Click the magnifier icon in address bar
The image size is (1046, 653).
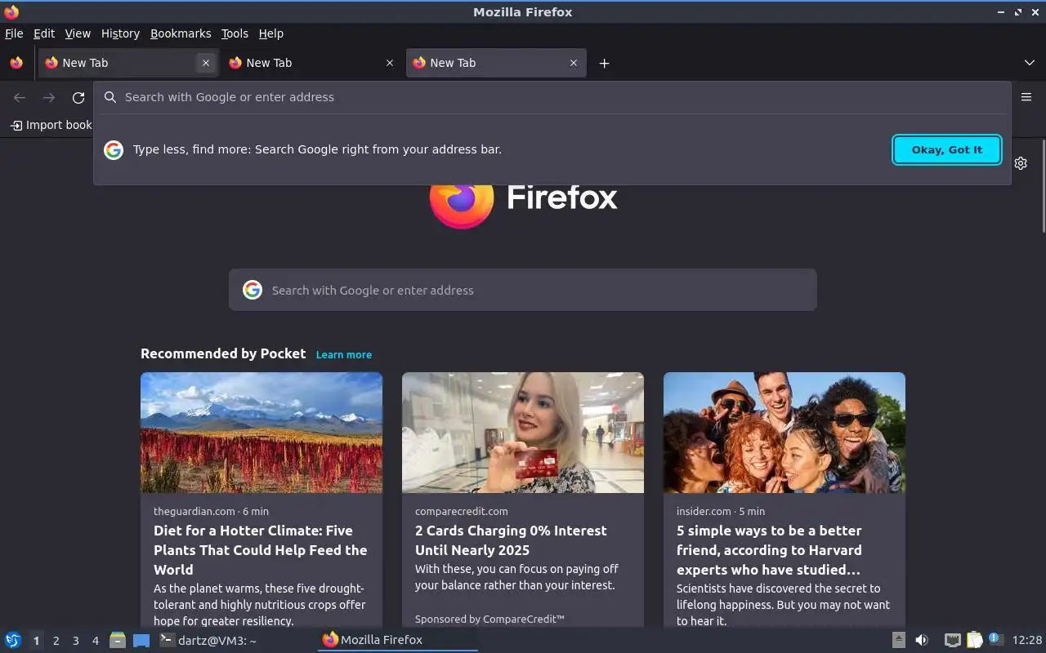[110, 97]
